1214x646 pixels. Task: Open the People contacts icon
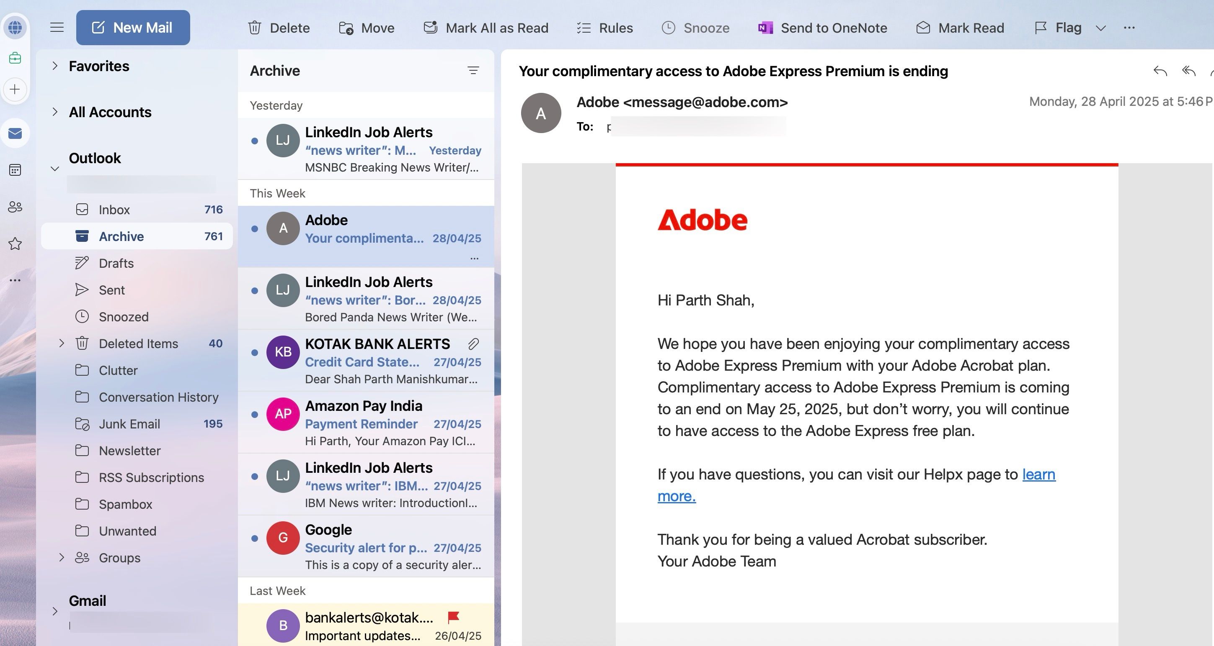point(15,207)
